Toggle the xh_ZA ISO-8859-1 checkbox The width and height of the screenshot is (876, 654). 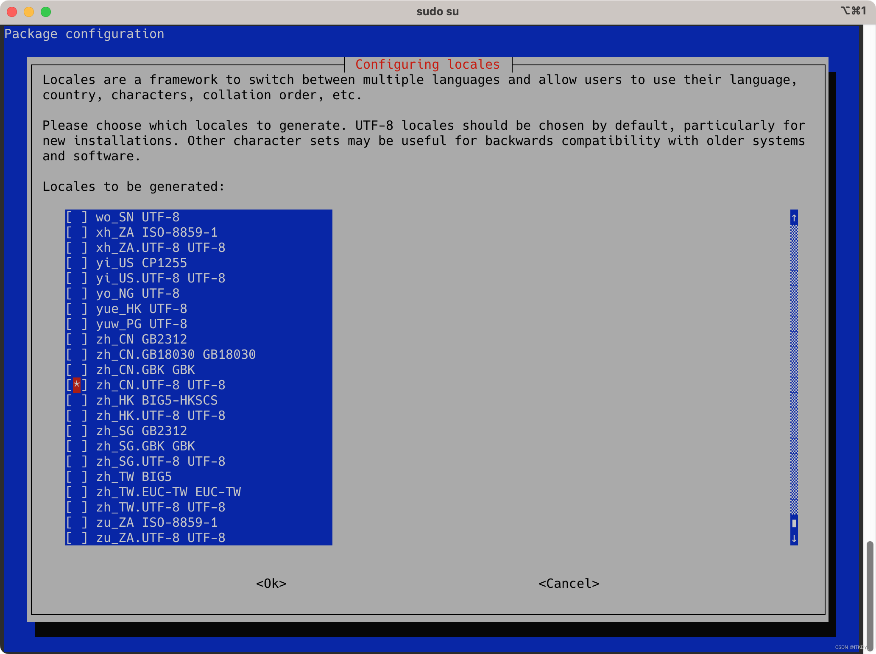[x=77, y=232]
